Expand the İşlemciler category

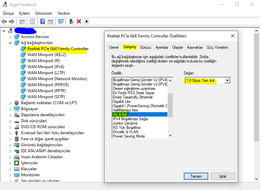tap(10, 163)
